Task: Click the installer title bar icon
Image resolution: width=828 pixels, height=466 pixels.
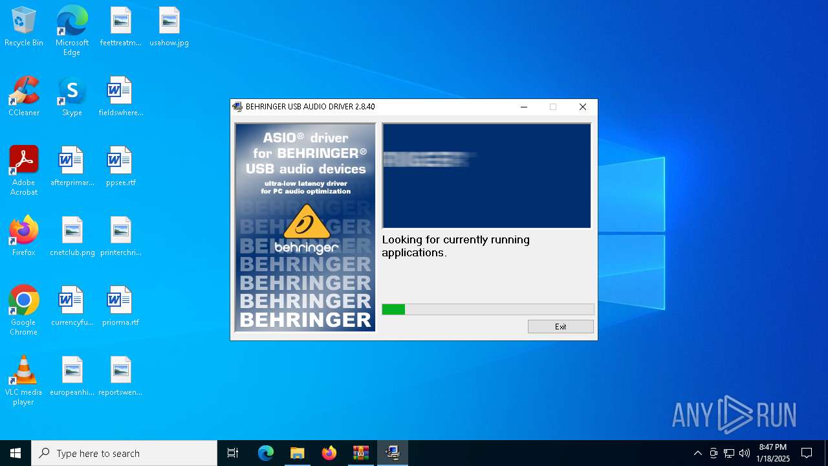Action: coord(237,107)
